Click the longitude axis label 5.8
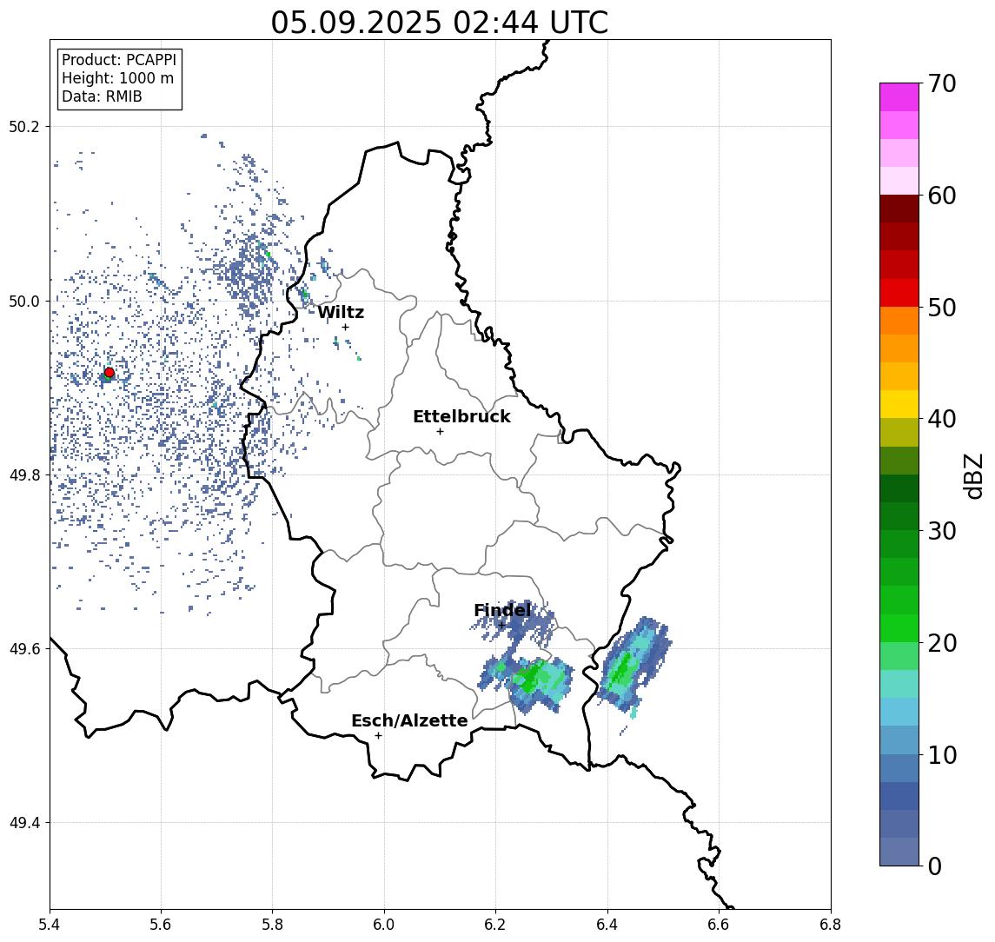 (273, 925)
